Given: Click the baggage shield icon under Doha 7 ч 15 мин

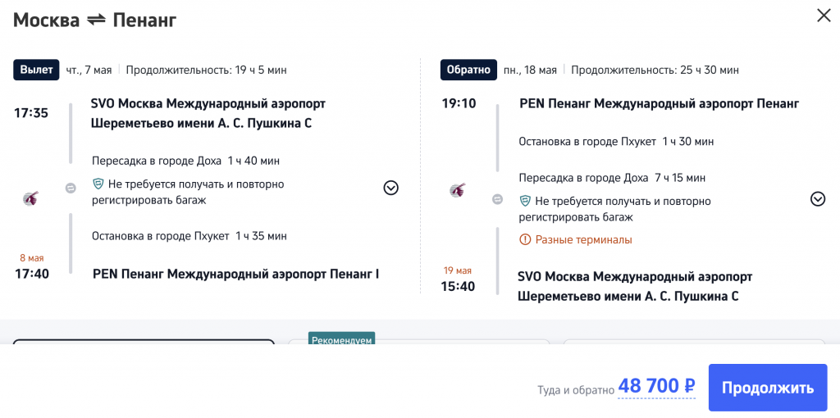Looking at the screenshot, I should pyautogui.click(x=525, y=201).
